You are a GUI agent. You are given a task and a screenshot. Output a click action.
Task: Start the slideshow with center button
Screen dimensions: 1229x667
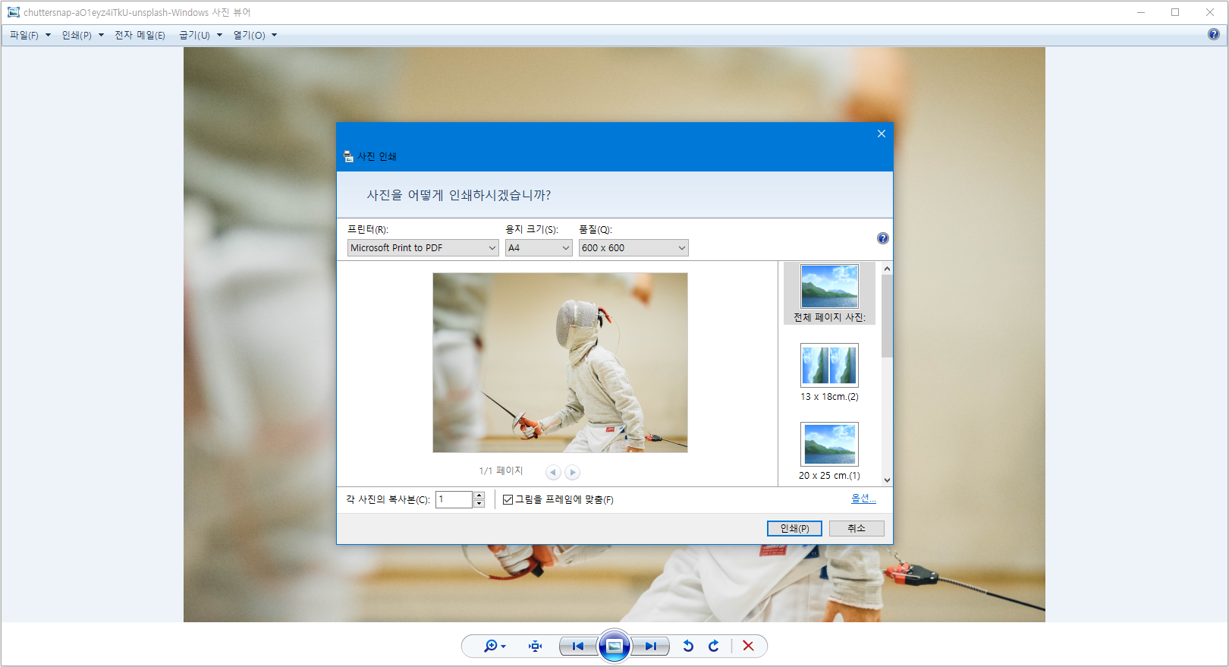(x=614, y=646)
